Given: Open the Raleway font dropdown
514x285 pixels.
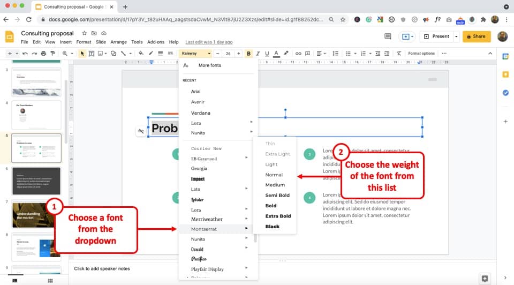Looking at the screenshot, I should tap(195, 54).
